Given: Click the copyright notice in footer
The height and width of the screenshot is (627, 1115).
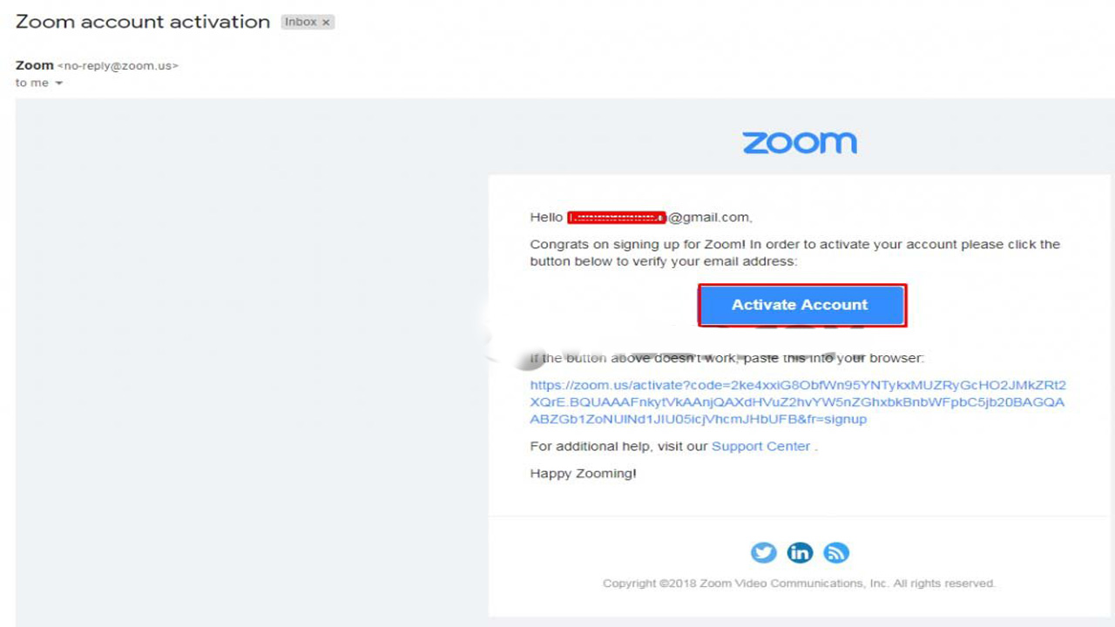Looking at the screenshot, I should (x=799, y=583).
